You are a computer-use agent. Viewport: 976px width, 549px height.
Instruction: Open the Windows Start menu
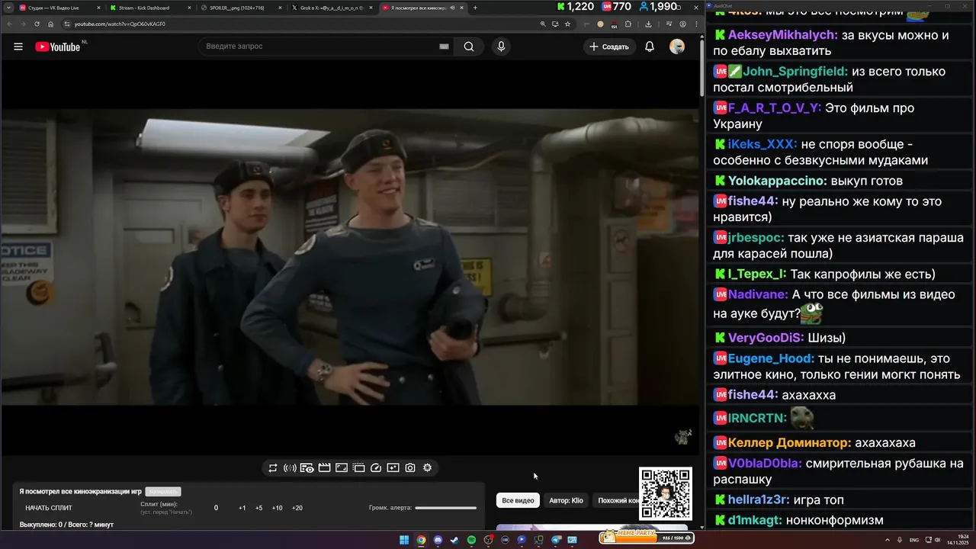(x=404, y=540)
